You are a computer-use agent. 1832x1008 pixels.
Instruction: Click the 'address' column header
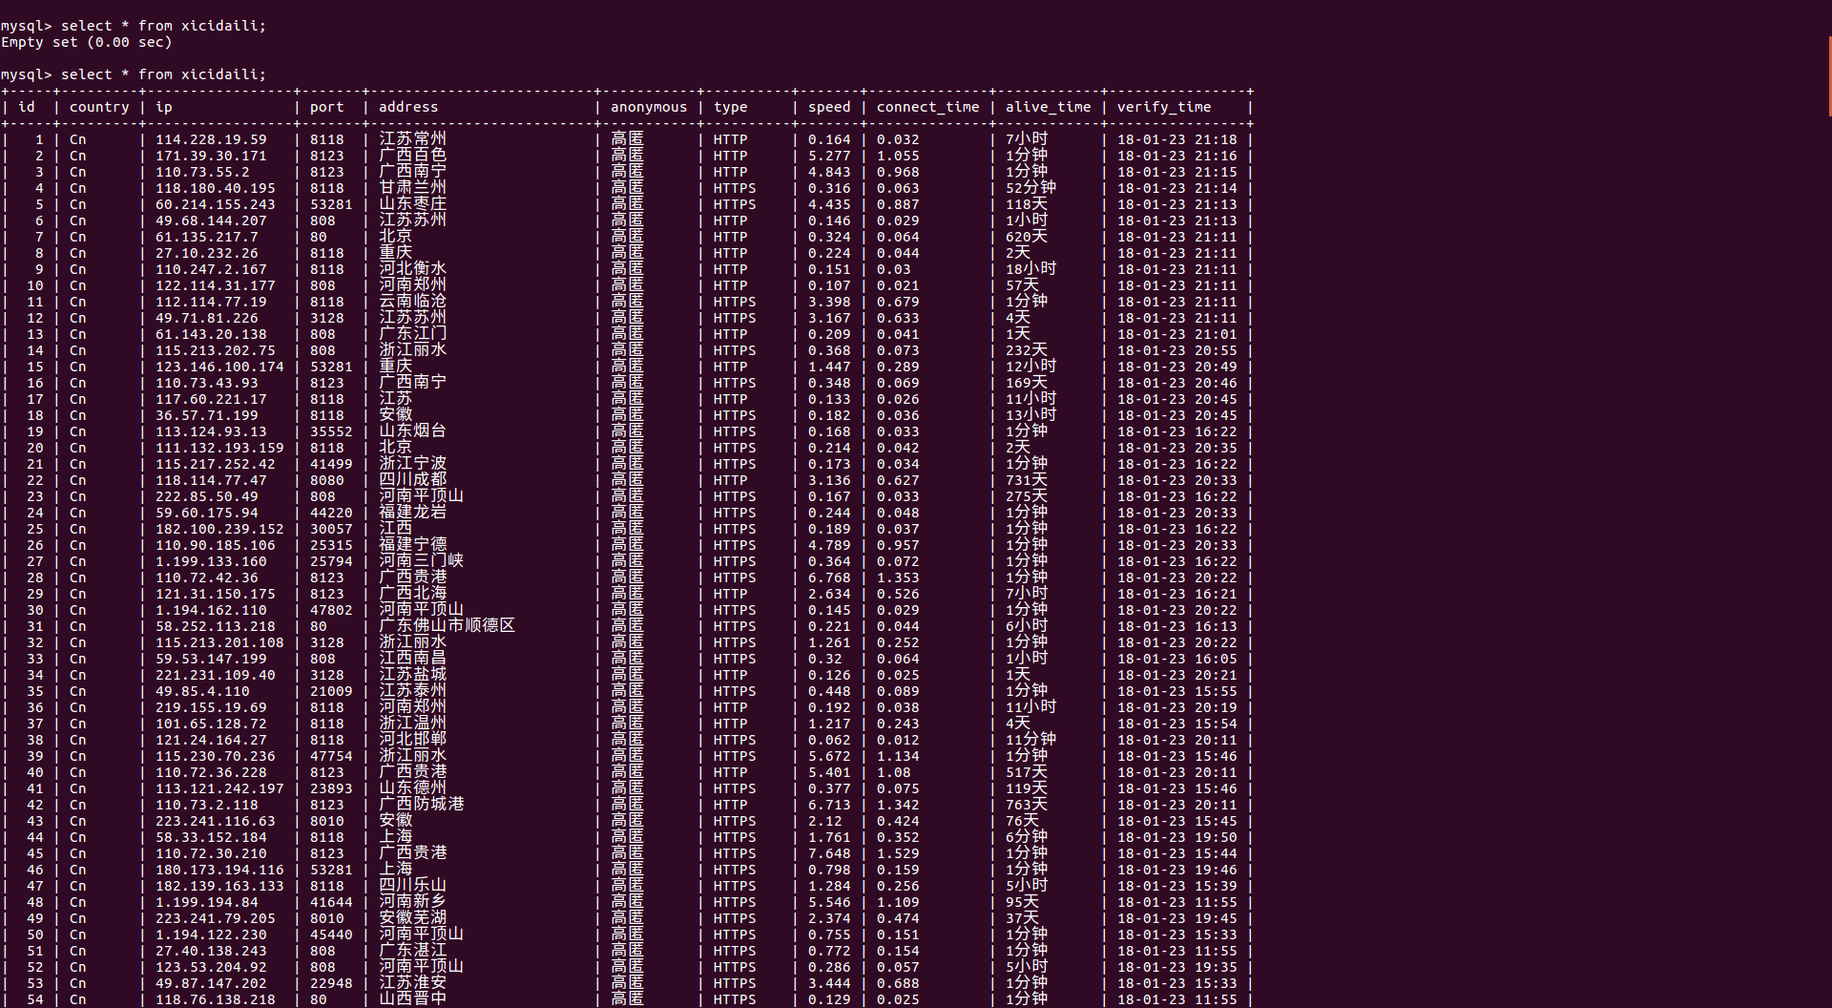[408, 107]
